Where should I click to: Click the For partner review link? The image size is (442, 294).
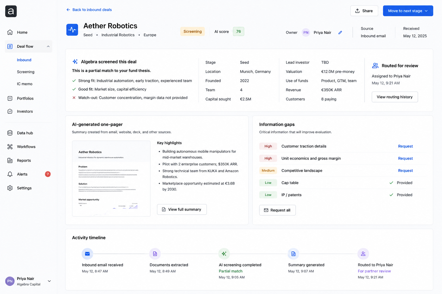click(x=374, y=271)
